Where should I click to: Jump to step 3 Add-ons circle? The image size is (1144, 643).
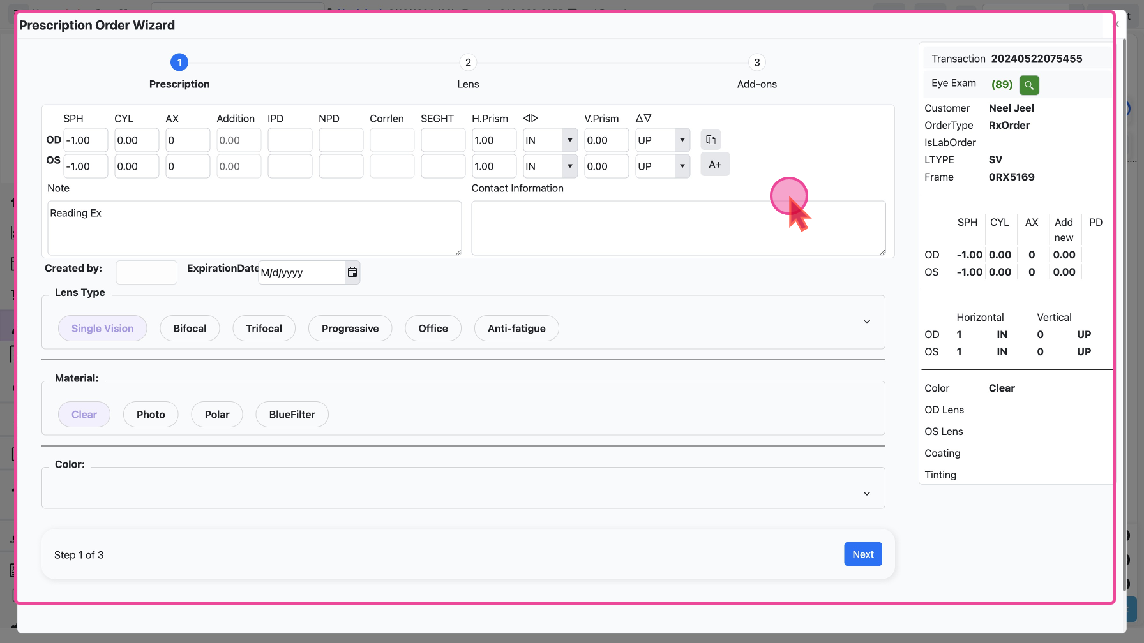756,63
